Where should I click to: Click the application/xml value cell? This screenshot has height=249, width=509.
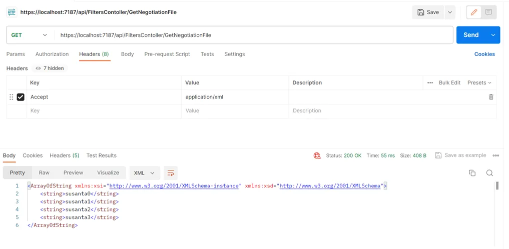point(235,97)
